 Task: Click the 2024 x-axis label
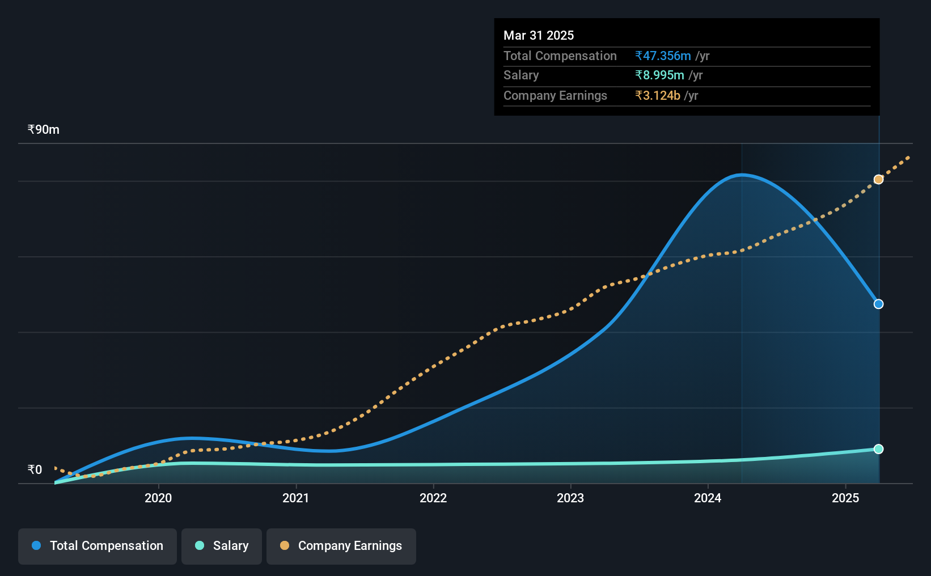point(708,498)
